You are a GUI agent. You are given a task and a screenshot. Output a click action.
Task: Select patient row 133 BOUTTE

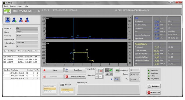coord(22,57)
